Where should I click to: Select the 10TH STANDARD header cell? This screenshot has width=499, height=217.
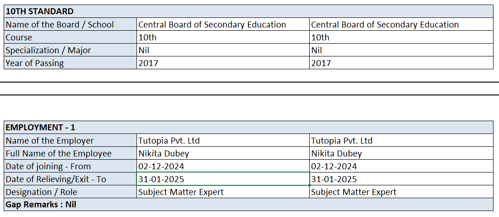tap(39, 11)
